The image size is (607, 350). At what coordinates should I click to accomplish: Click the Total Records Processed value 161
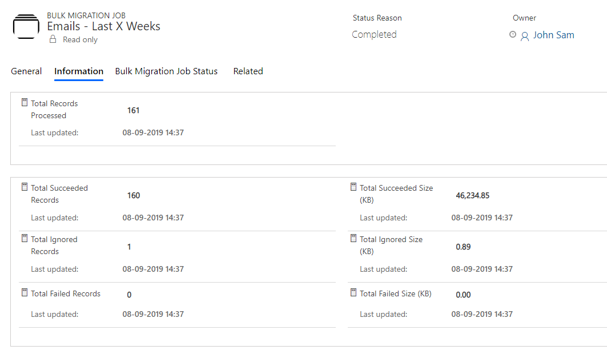tap(133, 110)
